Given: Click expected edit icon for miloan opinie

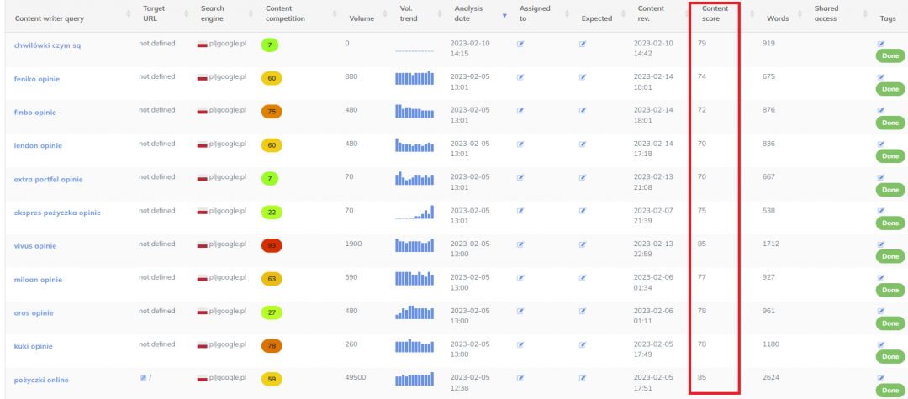Looking at the screenshot, I should (582, 278).
